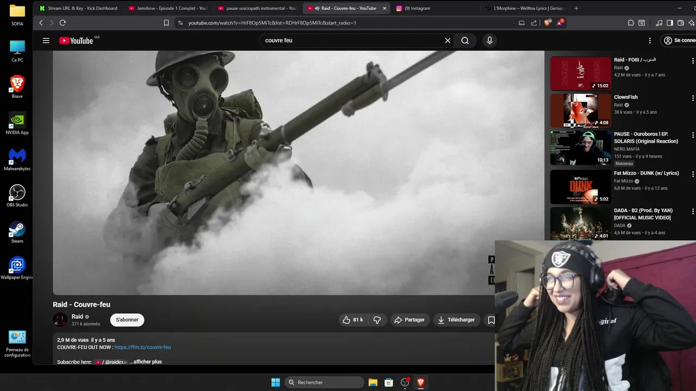Toggle the browser sidebar panel icon
Image resolution: width=696 pixels, height=391 pixels.
[x=670, y=23]
